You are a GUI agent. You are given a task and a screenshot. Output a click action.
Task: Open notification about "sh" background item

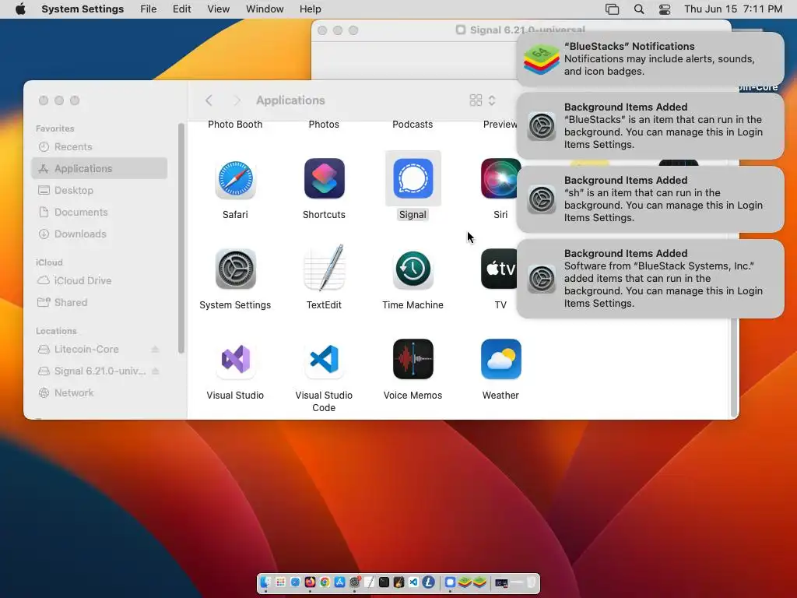(650, 199)
